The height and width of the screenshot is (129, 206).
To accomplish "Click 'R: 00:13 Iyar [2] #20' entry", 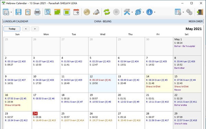I will click(15, 62).
